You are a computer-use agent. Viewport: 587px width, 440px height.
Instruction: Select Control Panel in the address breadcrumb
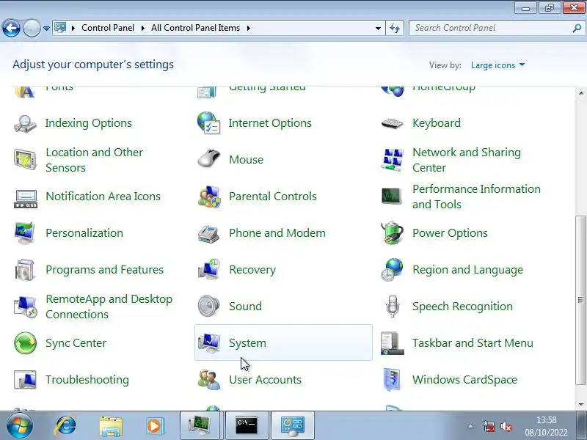[108, 28]
